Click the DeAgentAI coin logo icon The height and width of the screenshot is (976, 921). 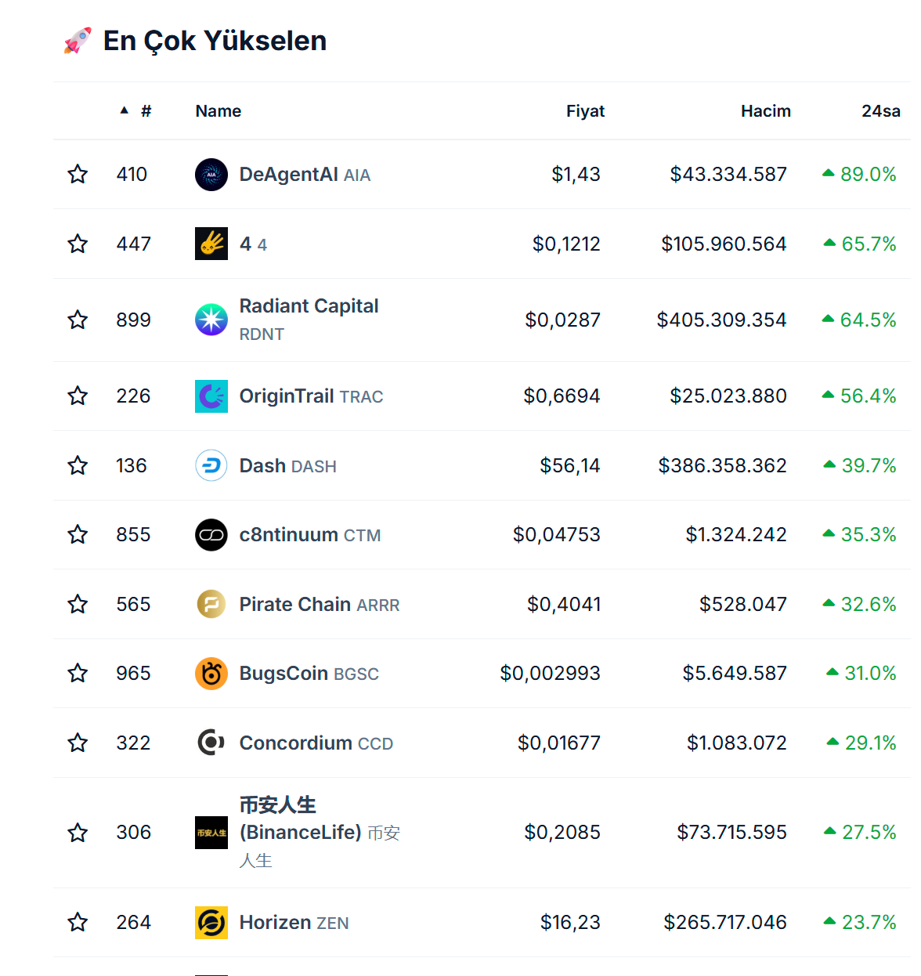click(211, 175)
